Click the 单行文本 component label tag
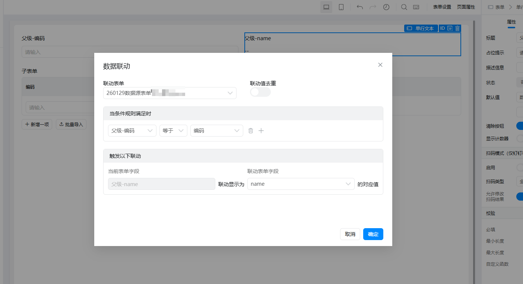523x284 pixels. coord(421,28)
